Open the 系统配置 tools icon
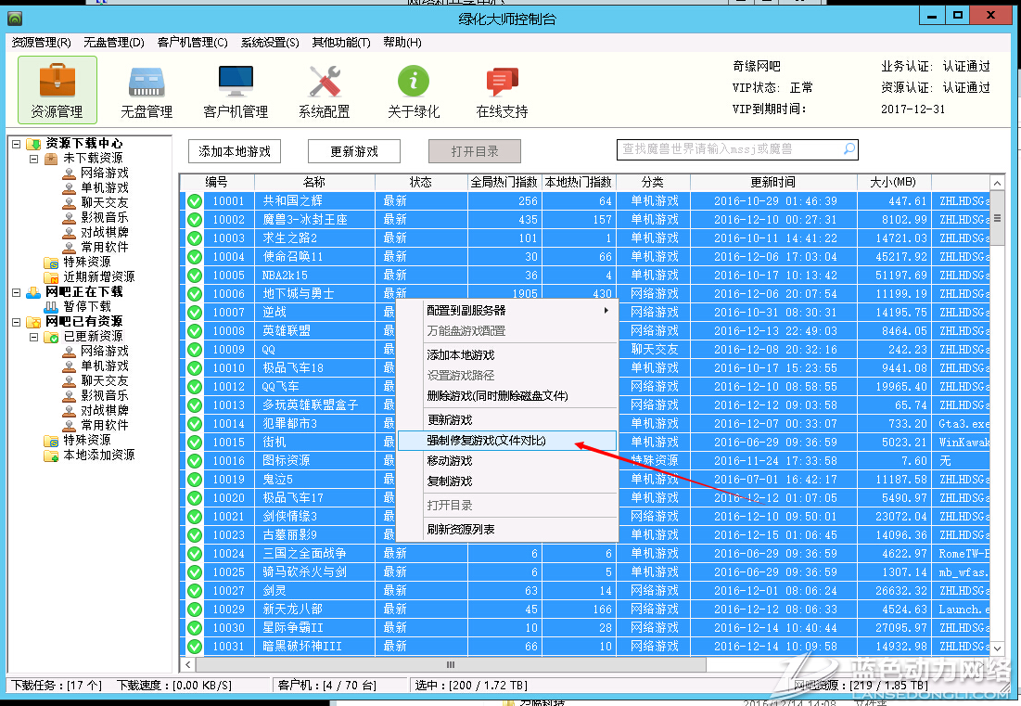The width and height of the screenshot is (1021, 706). [324, 83]
